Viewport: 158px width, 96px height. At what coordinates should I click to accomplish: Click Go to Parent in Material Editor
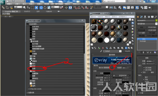click(129, 48)
